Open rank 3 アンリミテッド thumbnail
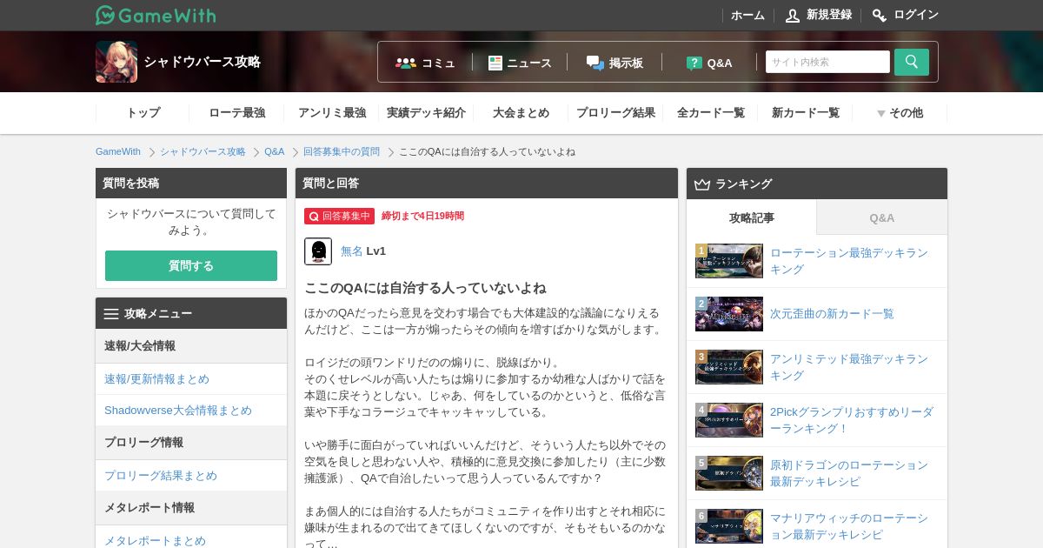Viewport: 1043px width, 548px height. click(729, 367)
